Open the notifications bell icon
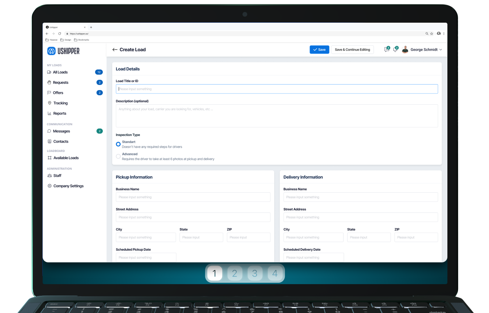The image size is (489, 313). tap(395, 50)
